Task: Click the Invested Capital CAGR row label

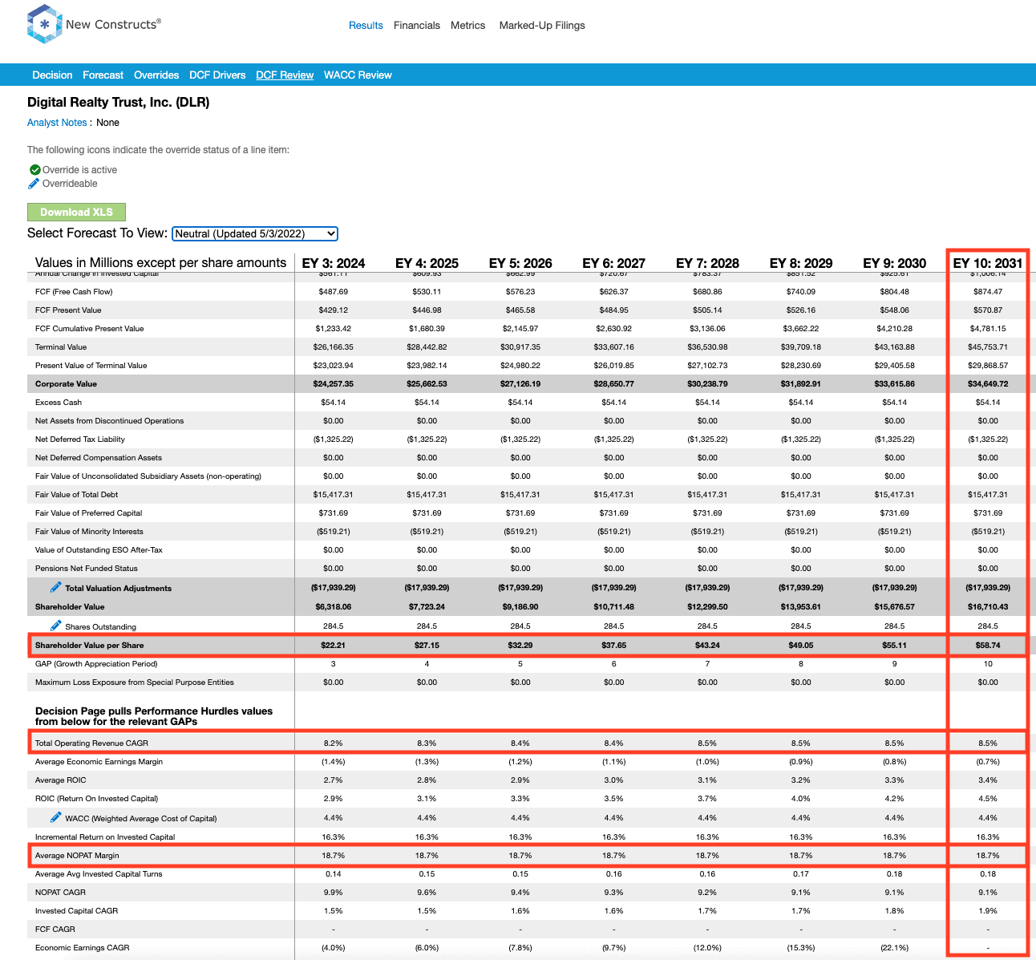Action: (x=77, y=911)
